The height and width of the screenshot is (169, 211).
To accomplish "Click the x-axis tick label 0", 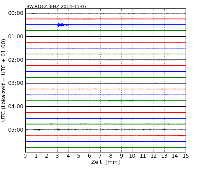I will click(x=25, y=156).
